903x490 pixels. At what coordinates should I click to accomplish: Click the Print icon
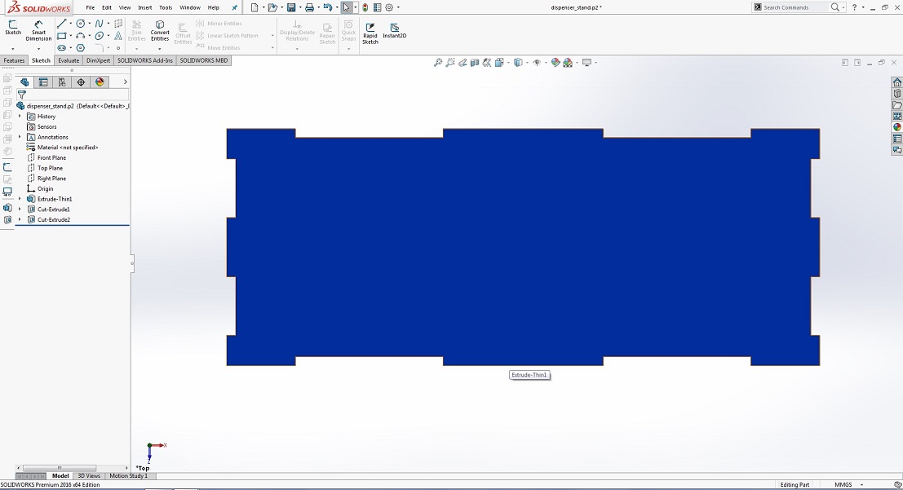tap(309, 7)
